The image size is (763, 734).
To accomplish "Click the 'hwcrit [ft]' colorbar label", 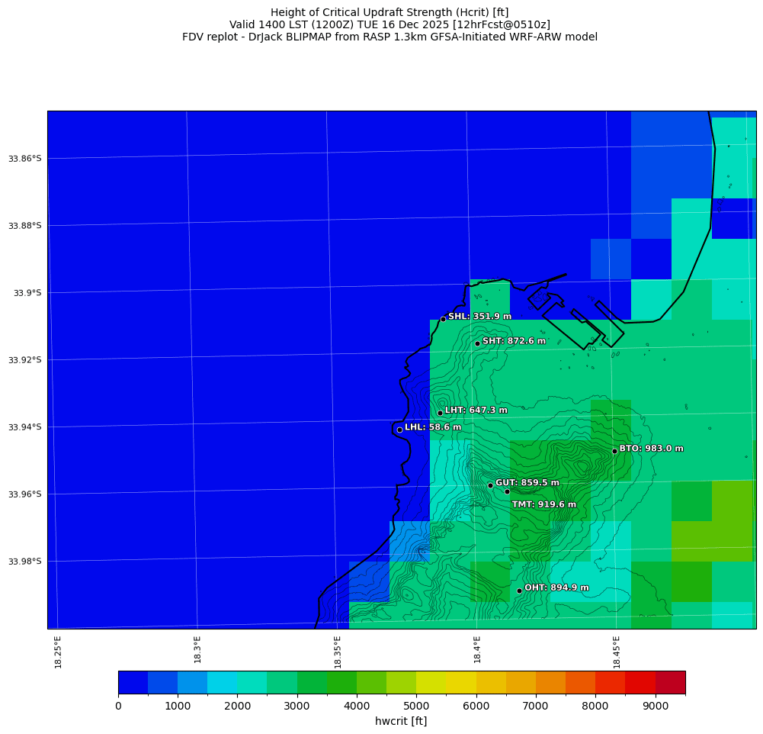I will point(401,721).
